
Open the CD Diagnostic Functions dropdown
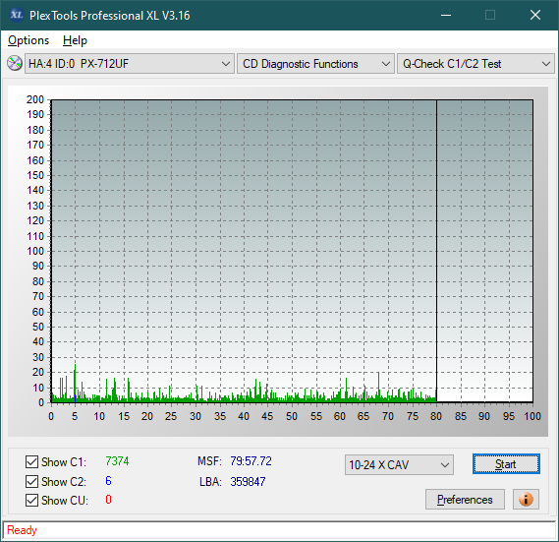(x=315, y=64)
